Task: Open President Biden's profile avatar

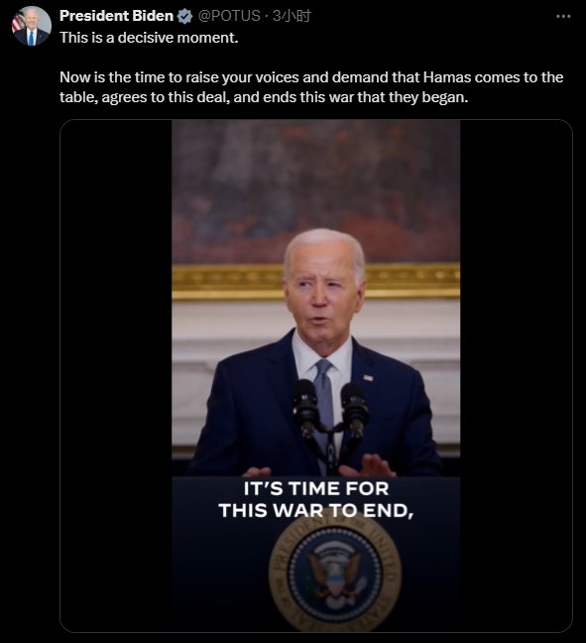Action: [31, 26]
